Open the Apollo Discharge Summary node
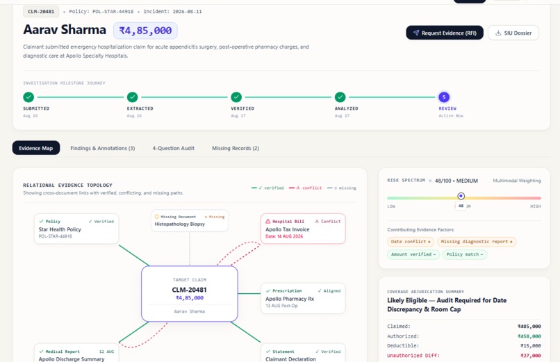The image size is (560, 362). (76, 353)
